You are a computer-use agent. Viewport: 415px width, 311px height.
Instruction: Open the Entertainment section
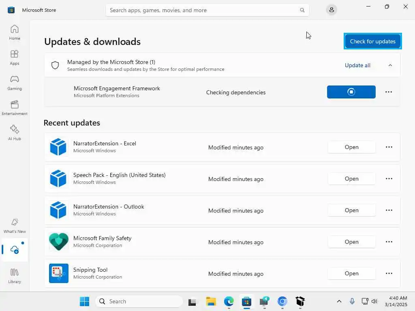tap(15, 108)
